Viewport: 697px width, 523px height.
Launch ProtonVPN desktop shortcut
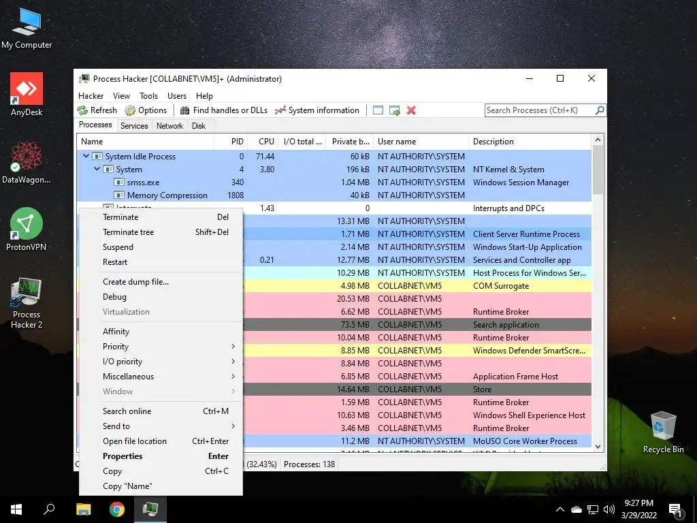pyautogui.click(x=27, y=229)
